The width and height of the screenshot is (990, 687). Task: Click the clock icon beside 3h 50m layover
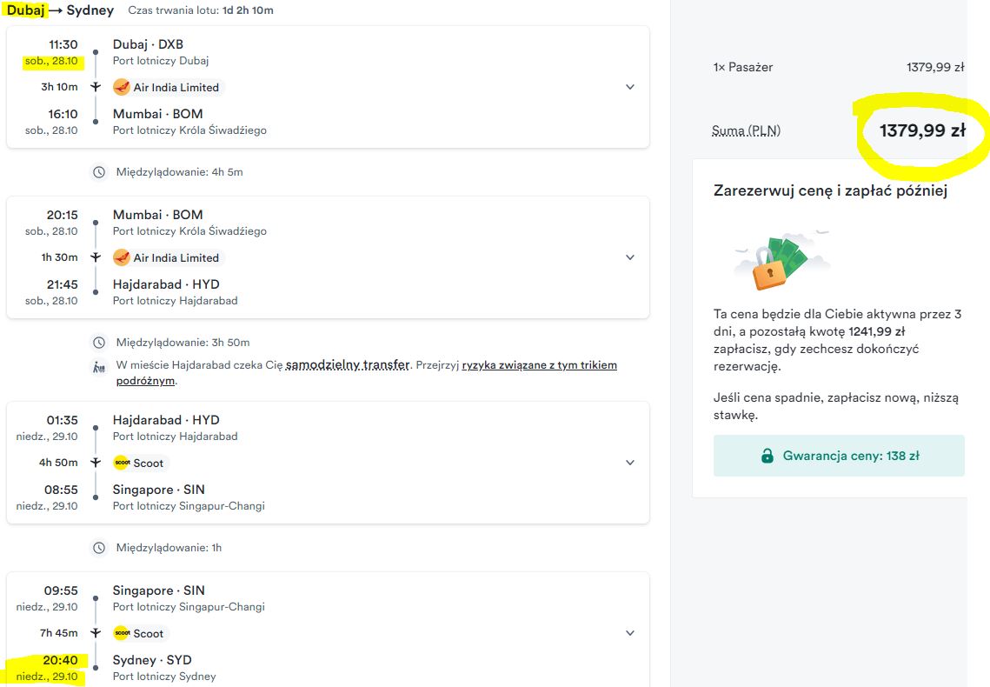coord(99,343)
